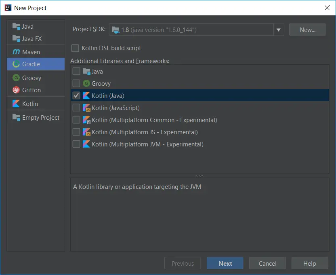
Task: Click the SDK folder icon in Project SDK field
Action: click(115, 30)
